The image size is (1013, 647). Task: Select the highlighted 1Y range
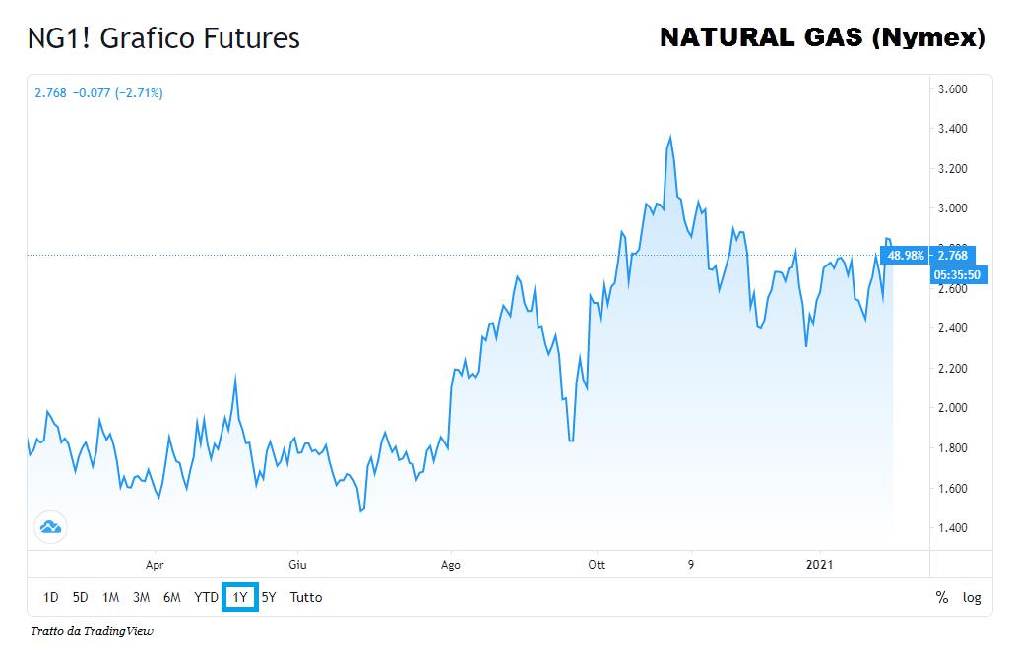(x=240, y=597)
